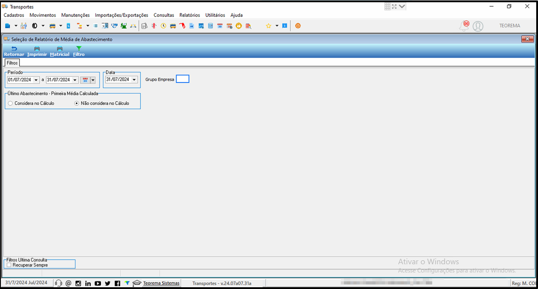Click the Grupo Empresa input field

(x=182, y=79)
